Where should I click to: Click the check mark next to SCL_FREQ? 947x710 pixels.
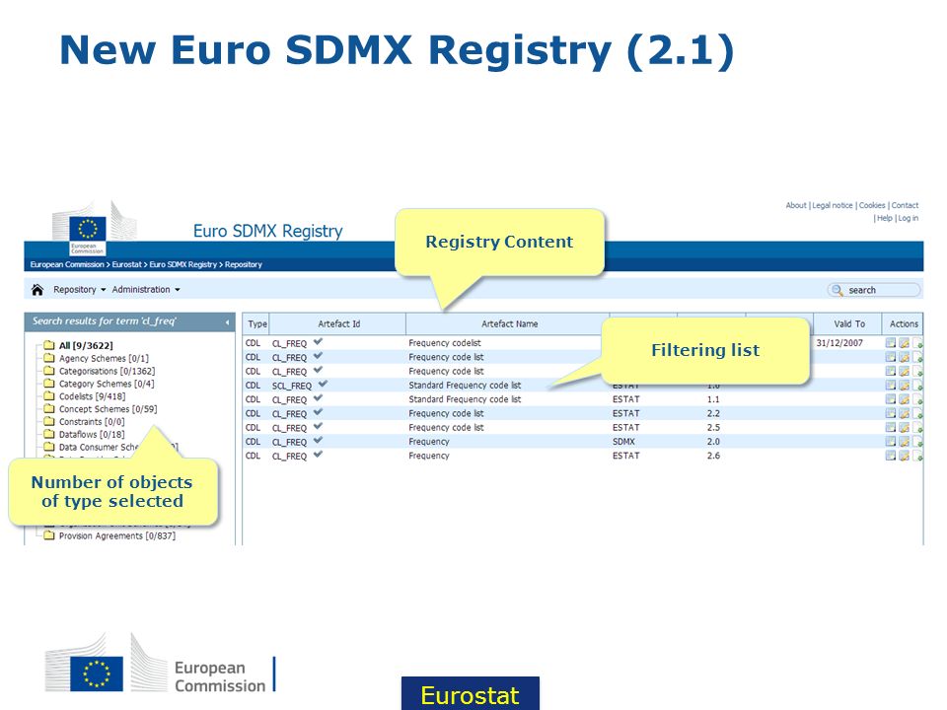[x=324, y=384]
